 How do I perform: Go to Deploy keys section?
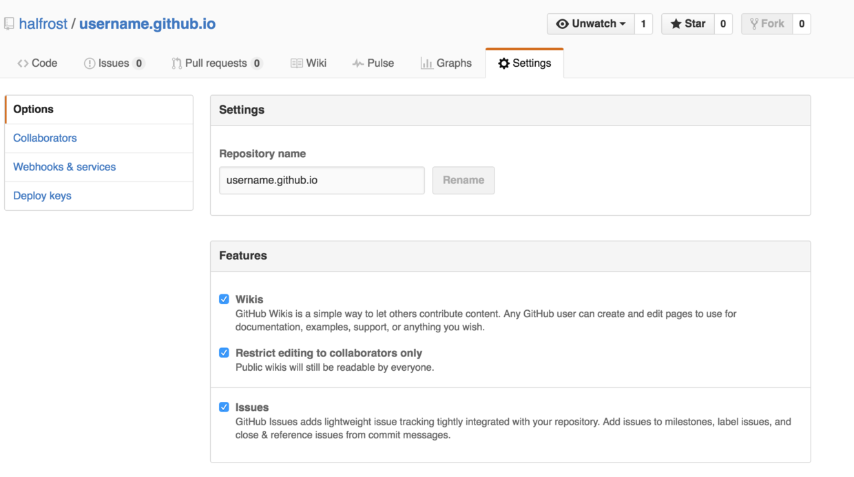tap(42, 196)
